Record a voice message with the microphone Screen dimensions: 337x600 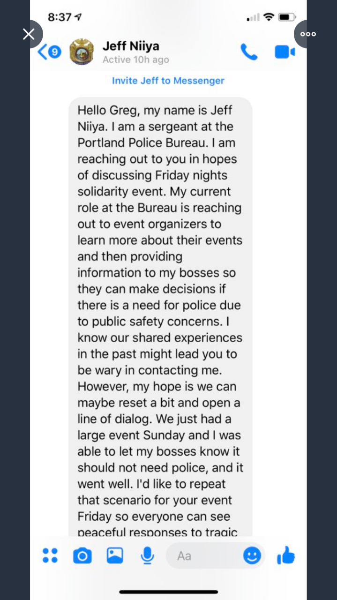(x=147, y=555)
